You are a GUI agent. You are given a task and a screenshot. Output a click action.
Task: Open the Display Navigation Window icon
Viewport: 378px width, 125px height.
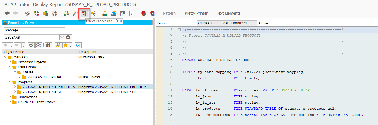(x=114, y=13)
